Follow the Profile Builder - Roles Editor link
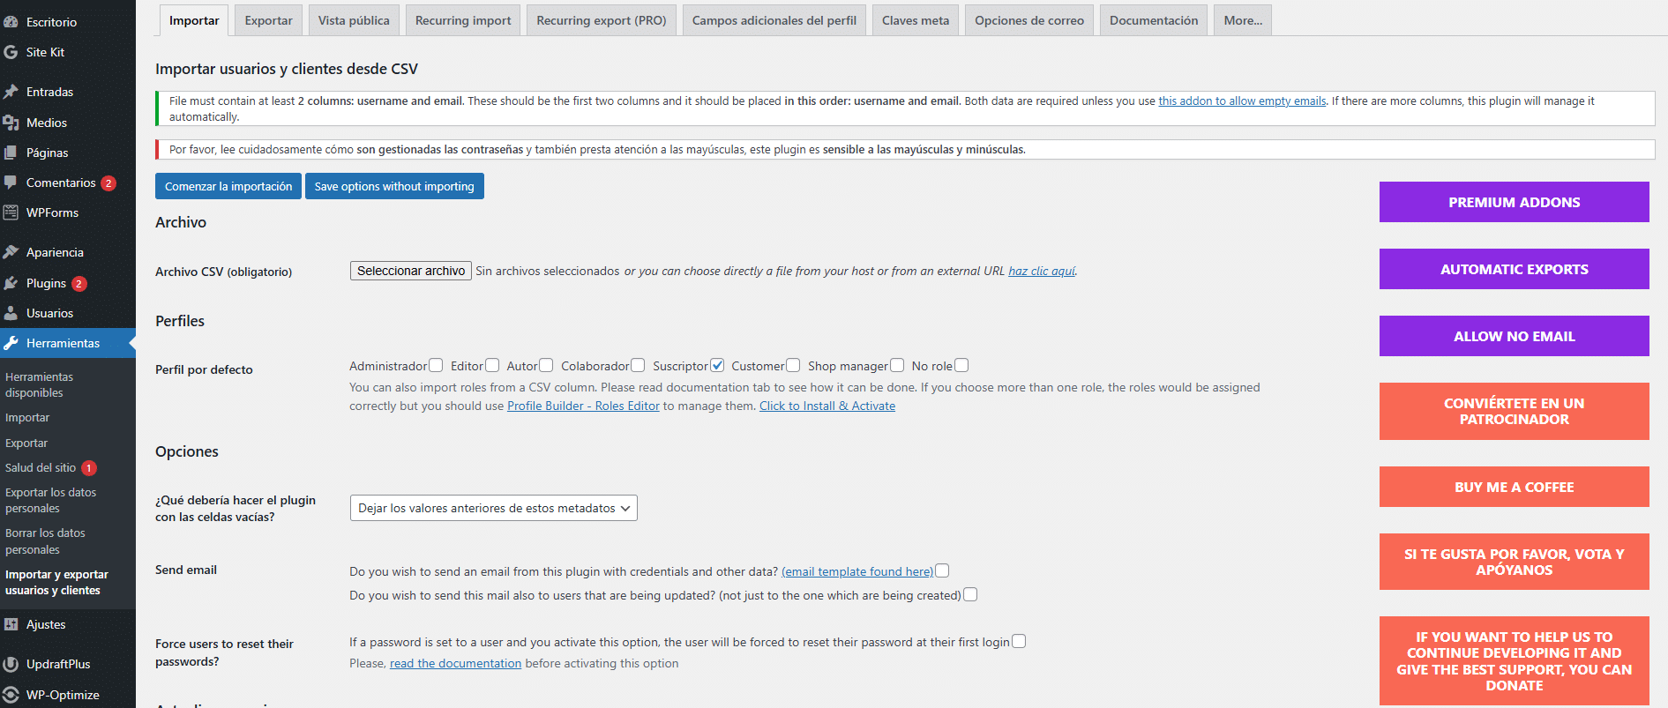This screenshot has height=708, width=1668. [x=583, y=406]
